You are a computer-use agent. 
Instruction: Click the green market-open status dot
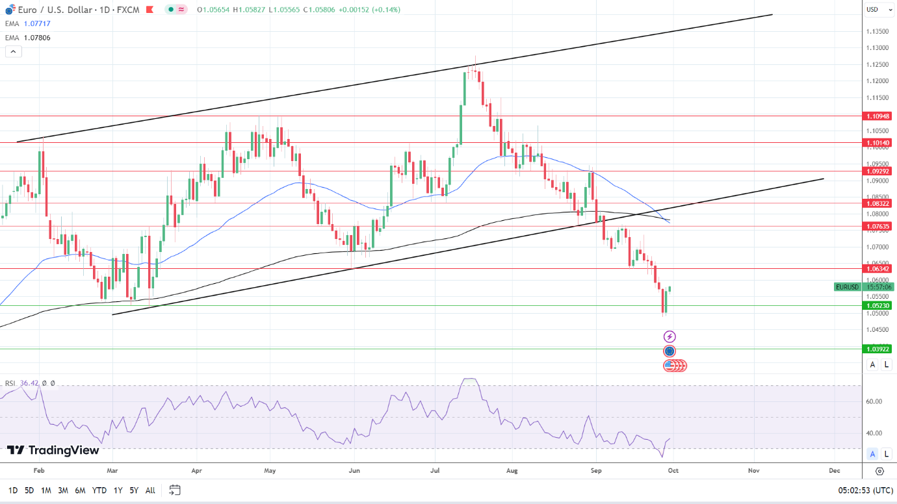tap(170, 10)
